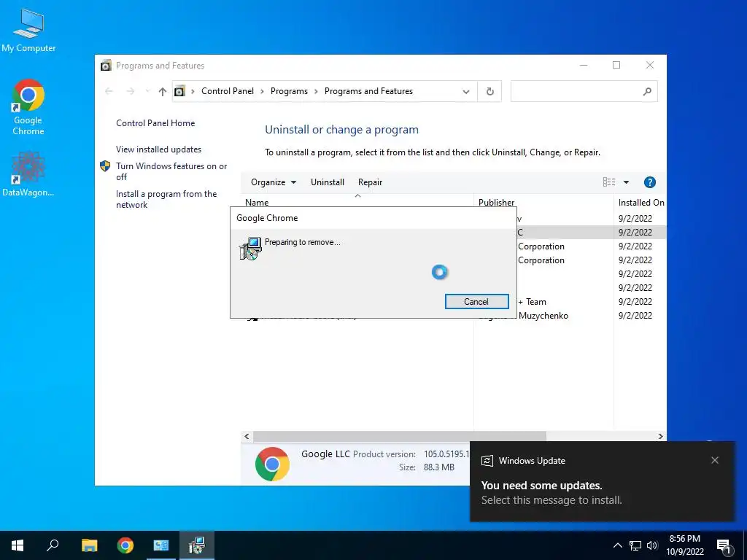Screen dimensions: 747x560
Task: Switch to Control Panel taskbar window
Action: coord(161,545)
